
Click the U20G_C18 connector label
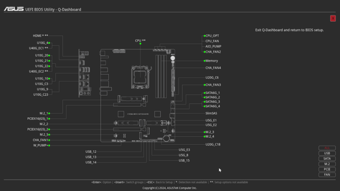[x=213, y=144]
